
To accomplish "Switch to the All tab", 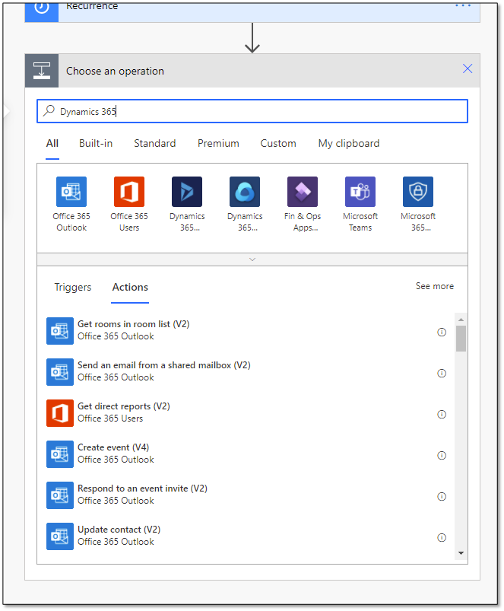I will 52,143.
